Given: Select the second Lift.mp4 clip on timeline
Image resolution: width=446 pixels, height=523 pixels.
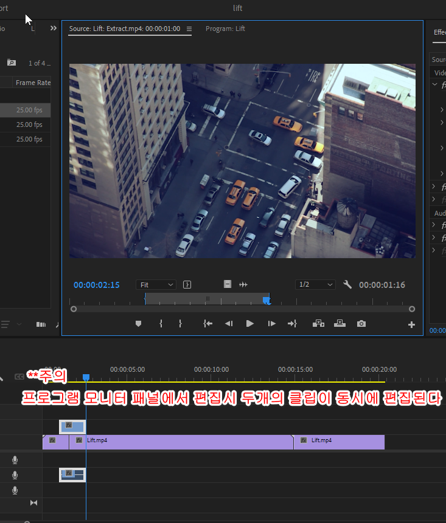Looking at the screenshot, I should point(338,442).
